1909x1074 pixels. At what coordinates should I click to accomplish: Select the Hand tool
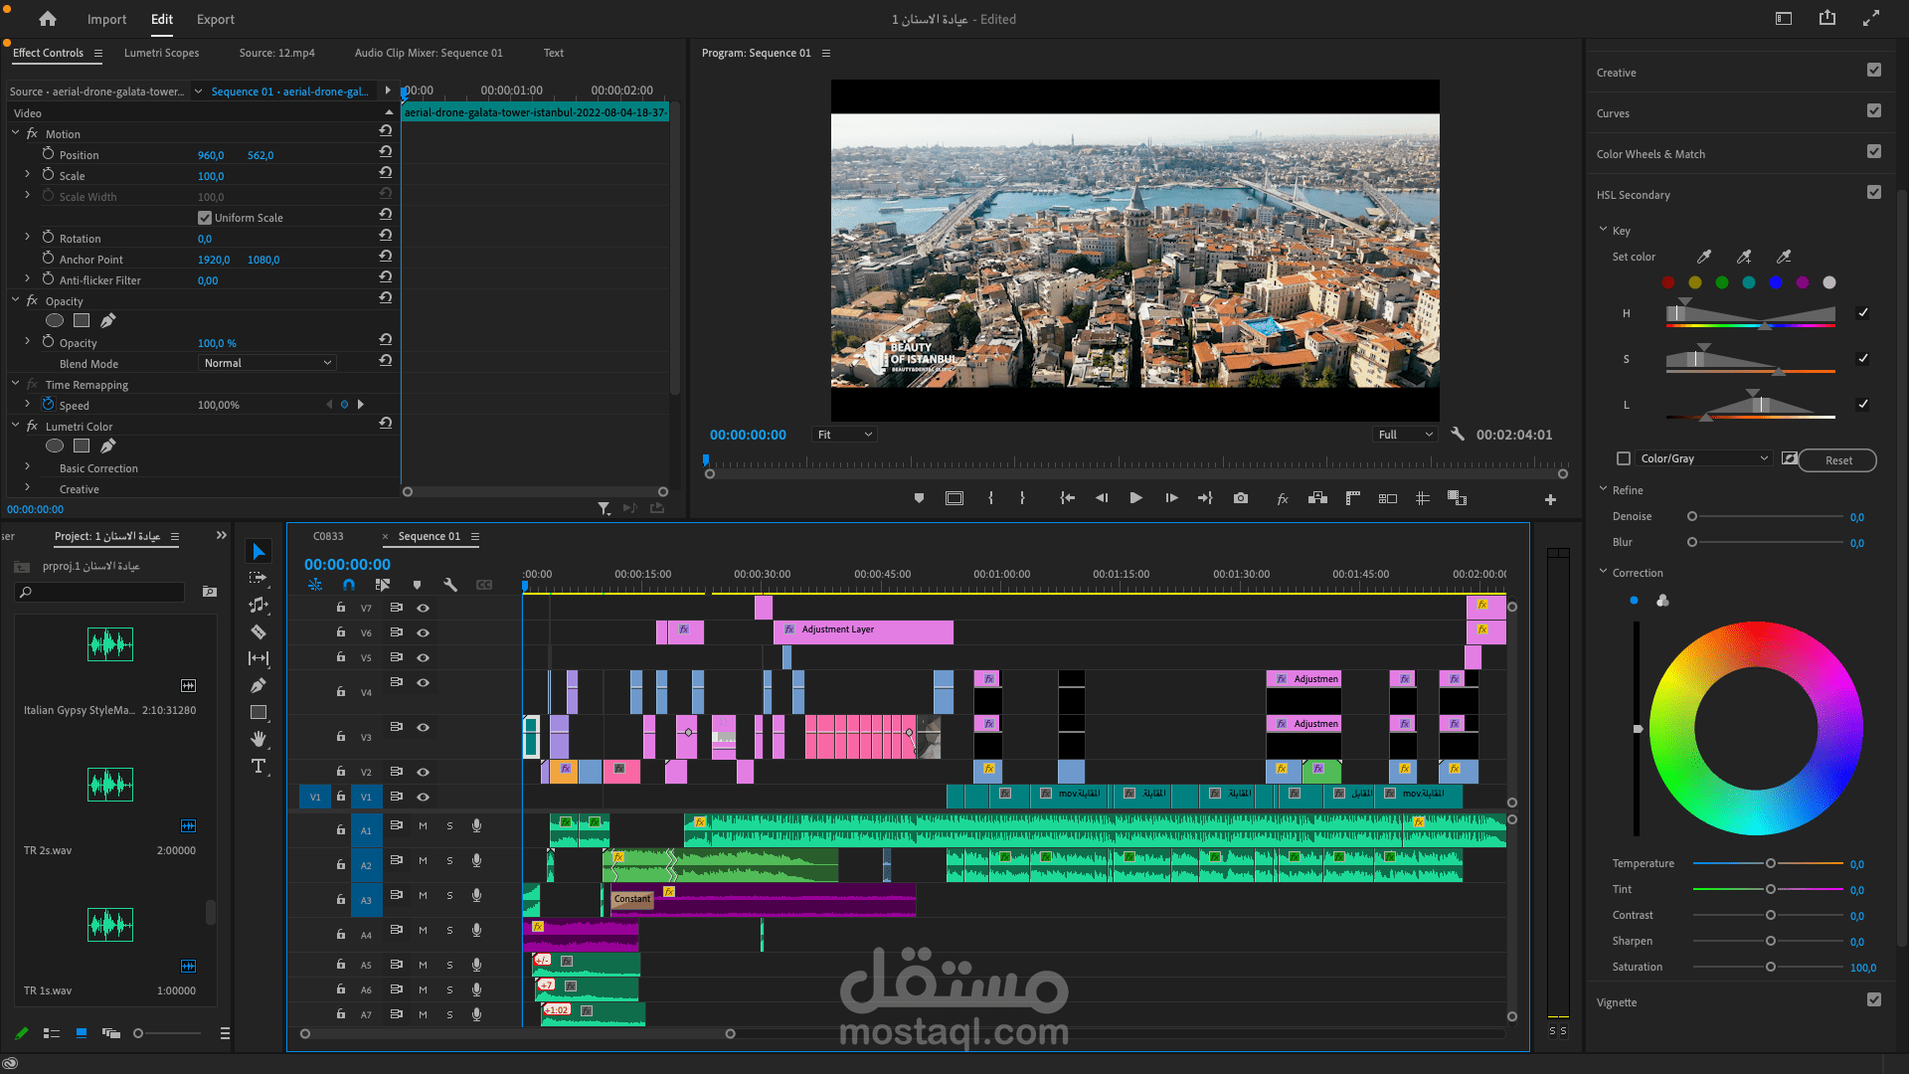[259, 739]
